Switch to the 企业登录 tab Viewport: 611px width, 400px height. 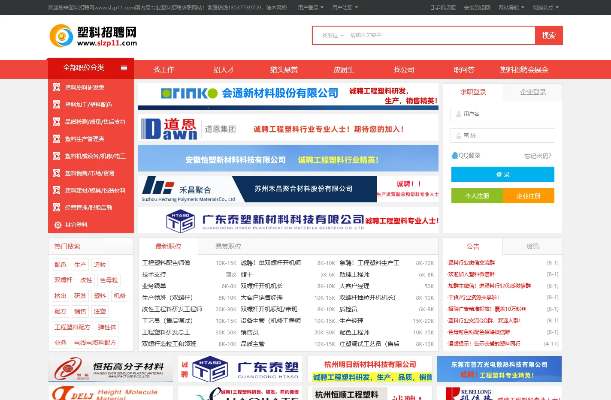[532, 92]
